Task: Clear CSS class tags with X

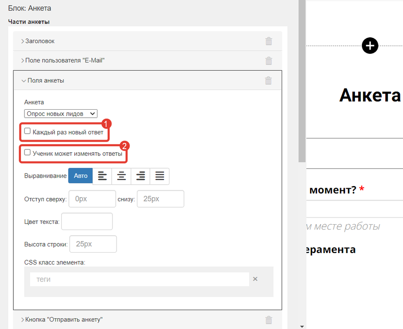Action: pyautogui.click(x=255, y=279)
